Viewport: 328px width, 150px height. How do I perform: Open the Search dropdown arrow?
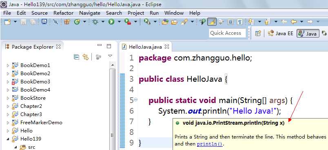pyautogui.click(x=192, y=22)
